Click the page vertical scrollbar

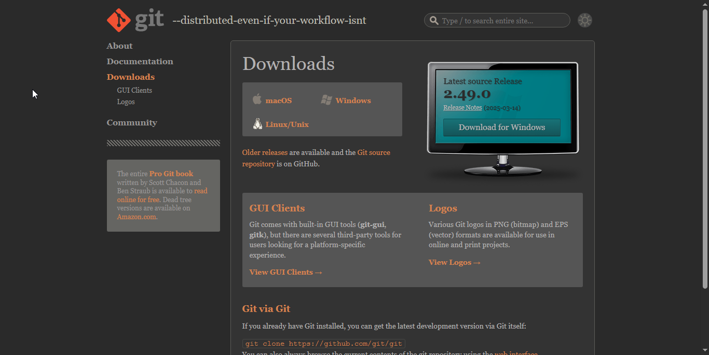point(705,150)
